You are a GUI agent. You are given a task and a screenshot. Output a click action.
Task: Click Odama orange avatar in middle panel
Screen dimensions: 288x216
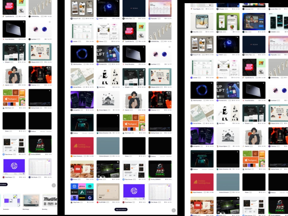pos(98,41)
